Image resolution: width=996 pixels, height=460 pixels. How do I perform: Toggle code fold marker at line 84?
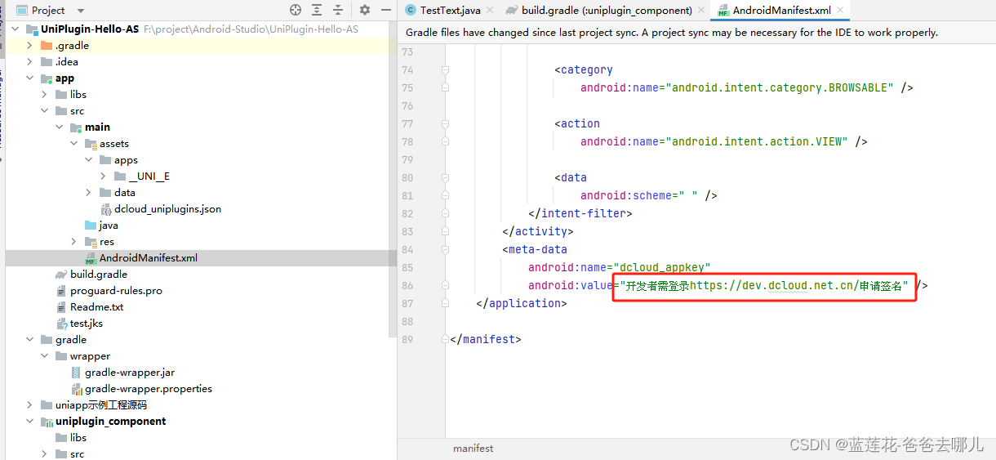coord(446,250)
